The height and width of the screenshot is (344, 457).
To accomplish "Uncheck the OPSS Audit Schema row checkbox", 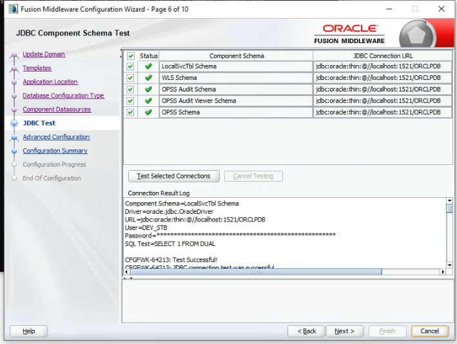I will click(x=130, y=89).
